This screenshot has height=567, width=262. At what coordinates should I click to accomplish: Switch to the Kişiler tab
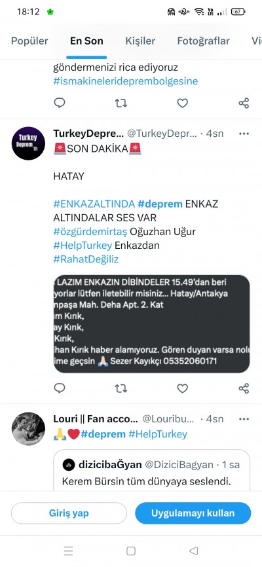(x=140, y=41)
